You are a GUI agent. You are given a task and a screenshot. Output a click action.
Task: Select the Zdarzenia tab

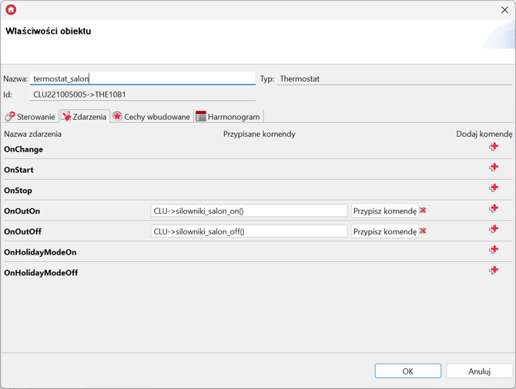[84, 117]
